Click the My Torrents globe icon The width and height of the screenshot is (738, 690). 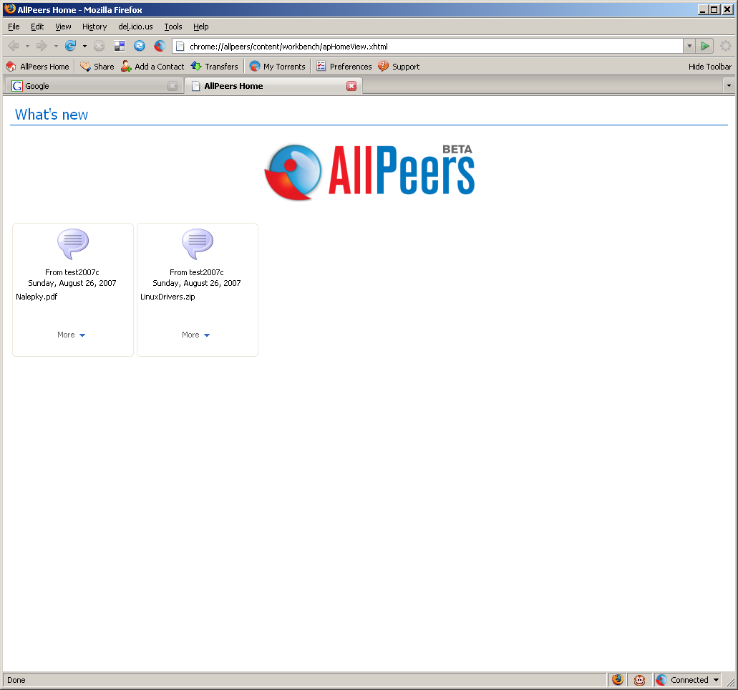(255, 67)
